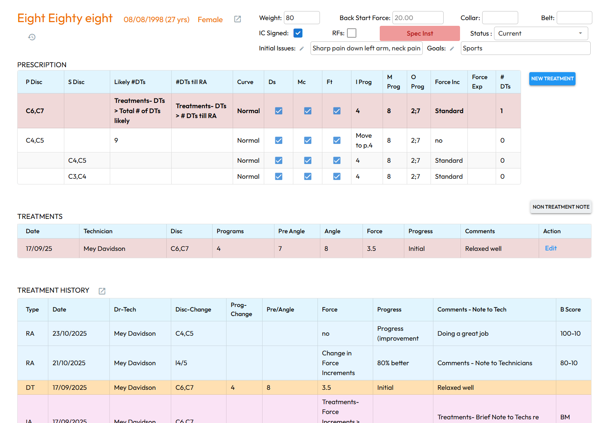
Task: Toggle Ds checkbox in C3,C4 row
Action: click(x=279, y=176)
